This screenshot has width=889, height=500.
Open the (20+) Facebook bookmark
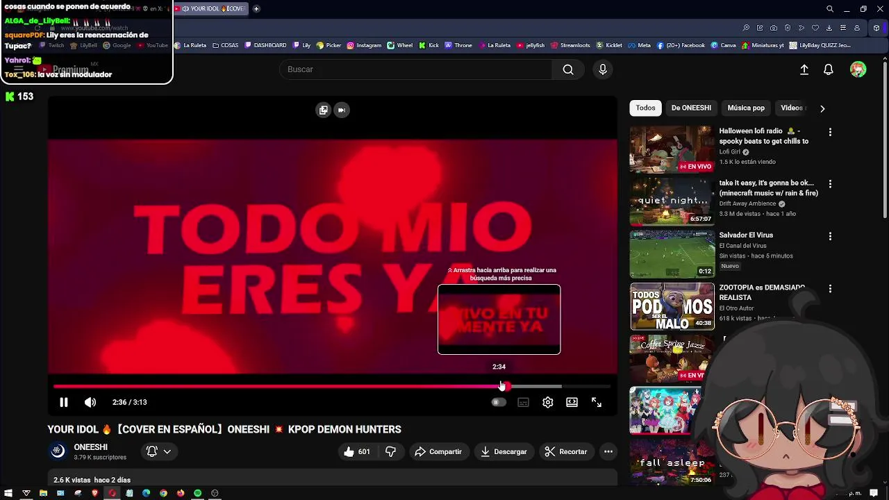(x=681, y=45)
